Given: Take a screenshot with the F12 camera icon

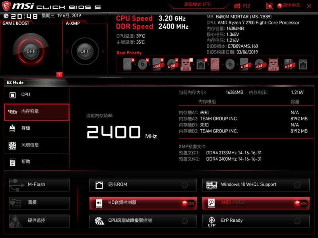Looking at the screenshot, I should click(237, 6).
